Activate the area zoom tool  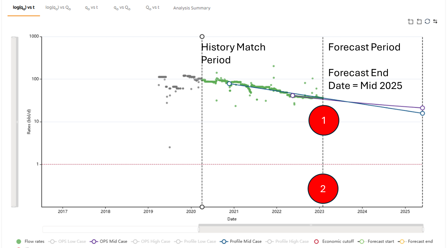pos(410,21)
